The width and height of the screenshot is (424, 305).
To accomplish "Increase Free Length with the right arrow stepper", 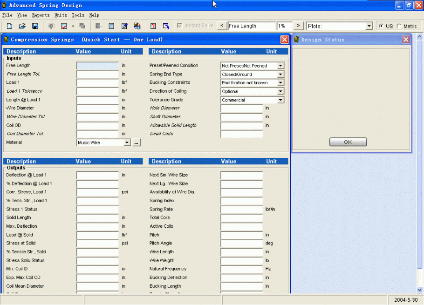I will tap(297, 26).
